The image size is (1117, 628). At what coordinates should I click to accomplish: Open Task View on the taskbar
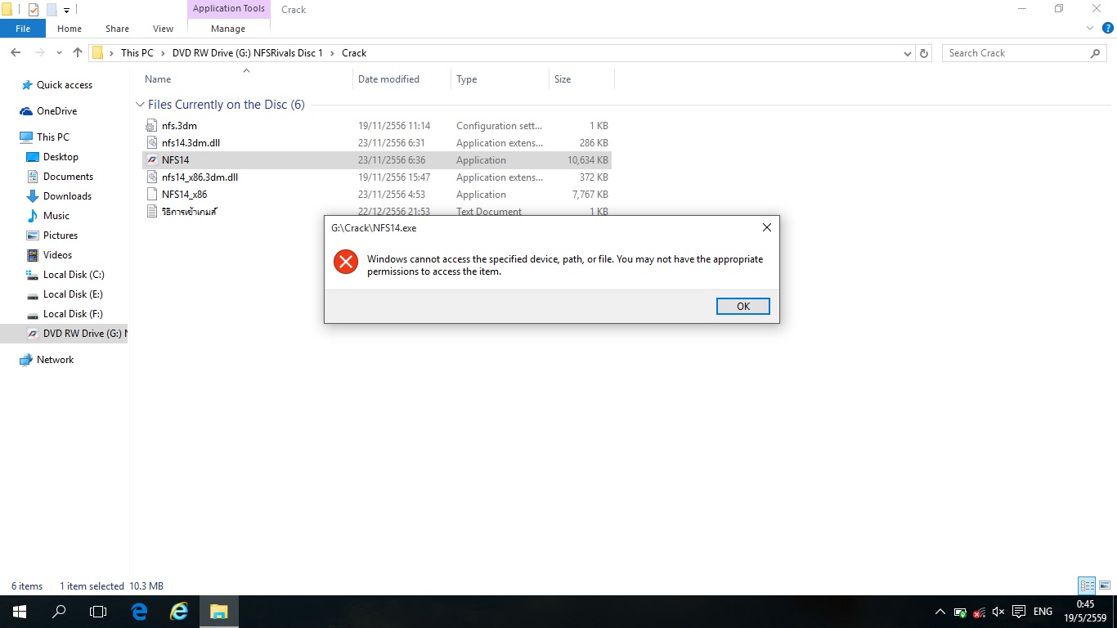(98, 611)
